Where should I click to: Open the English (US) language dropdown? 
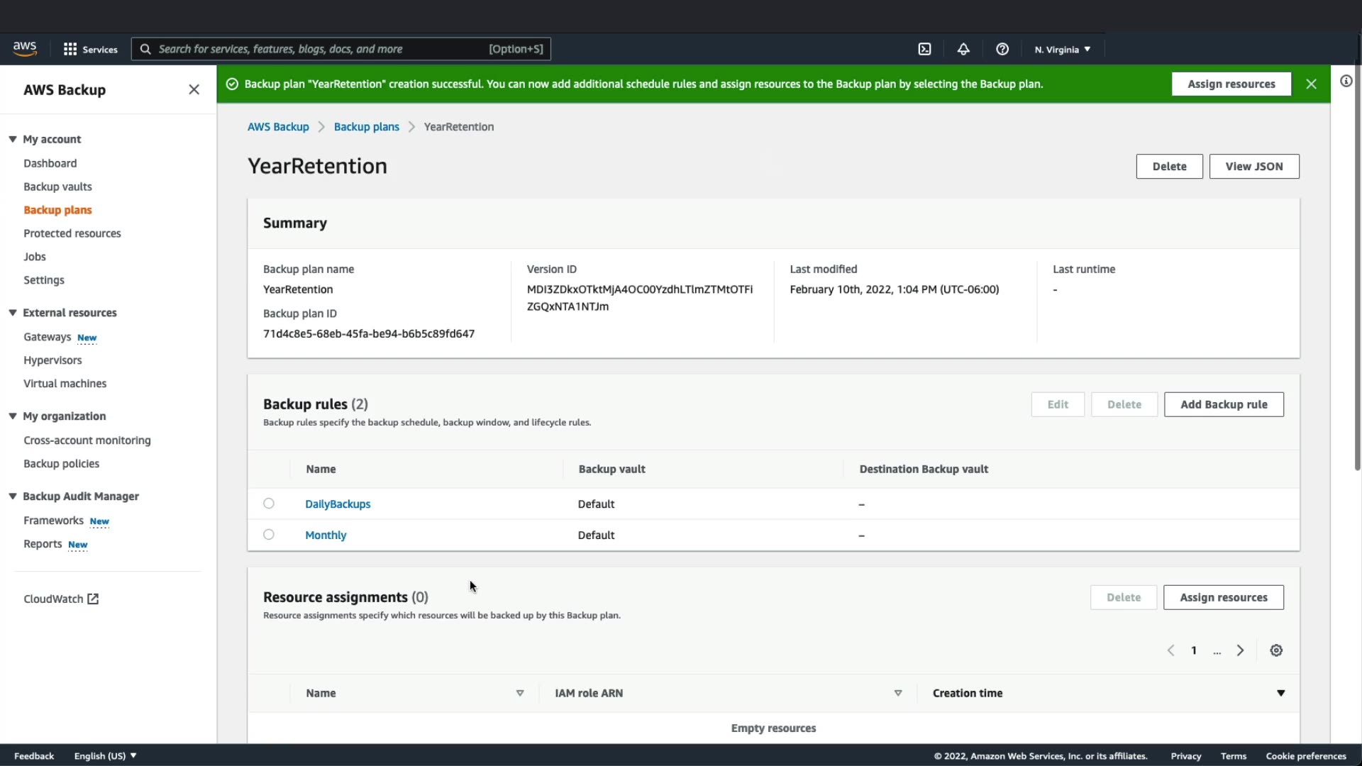pos(105,755)
